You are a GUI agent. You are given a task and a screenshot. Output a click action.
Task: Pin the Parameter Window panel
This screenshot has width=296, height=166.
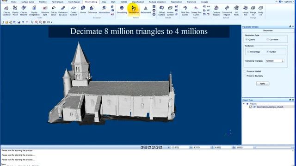(x=290, y=27)
